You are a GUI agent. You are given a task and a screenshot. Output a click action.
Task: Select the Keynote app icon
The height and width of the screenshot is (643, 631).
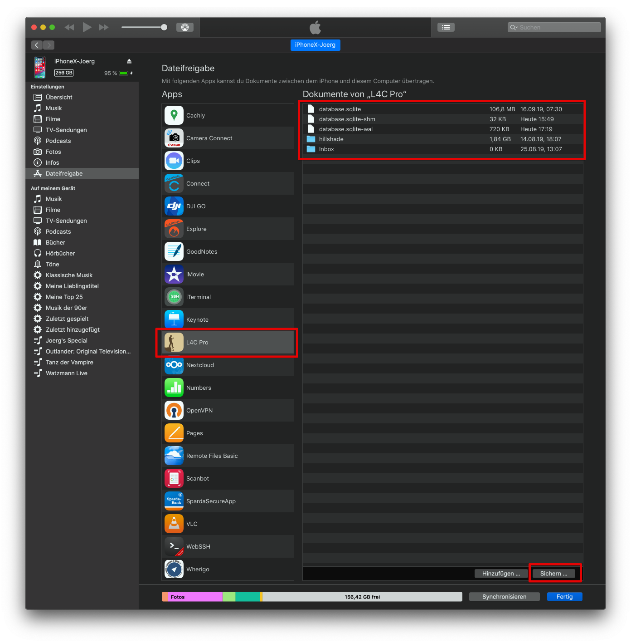tap(174, 319)
